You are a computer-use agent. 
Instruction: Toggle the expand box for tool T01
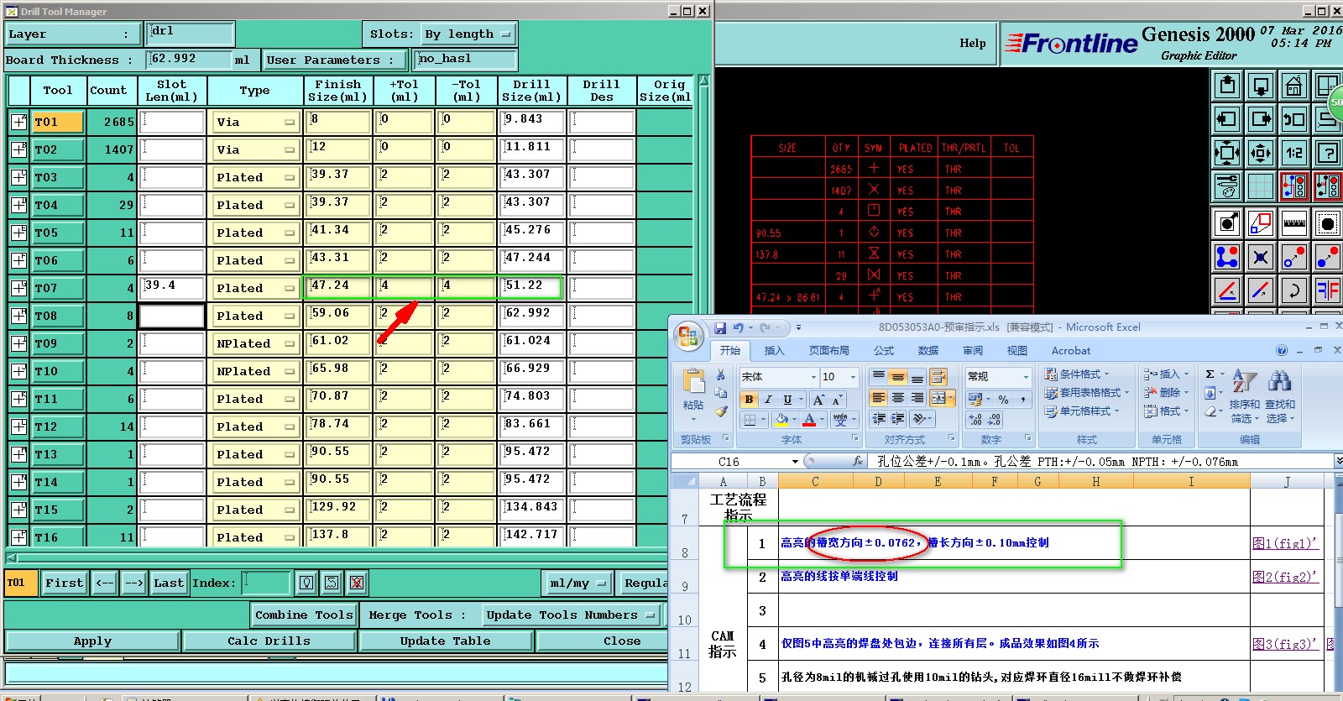(x=18, y=122)
